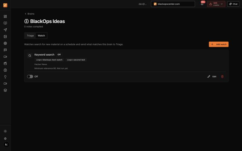This screenshot has width=242, height=151.
Task: Open the target bullseye icon in sidebar
Action: [x=5, y=43]
